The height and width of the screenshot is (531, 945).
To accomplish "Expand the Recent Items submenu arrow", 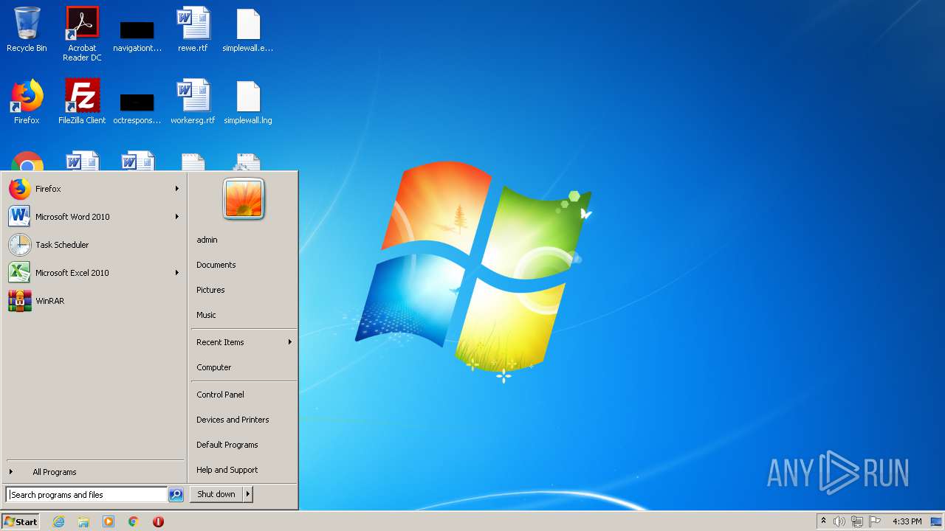I will tap(290, 342).
